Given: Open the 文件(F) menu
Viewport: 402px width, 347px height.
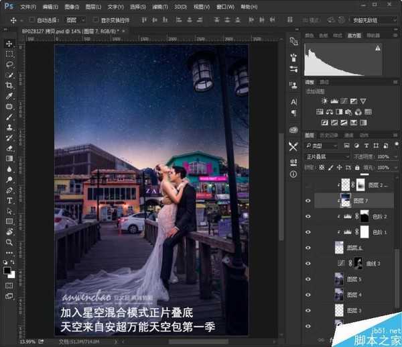Looking at the screenshot, I should pyautogui.click(x=28, y=6).
